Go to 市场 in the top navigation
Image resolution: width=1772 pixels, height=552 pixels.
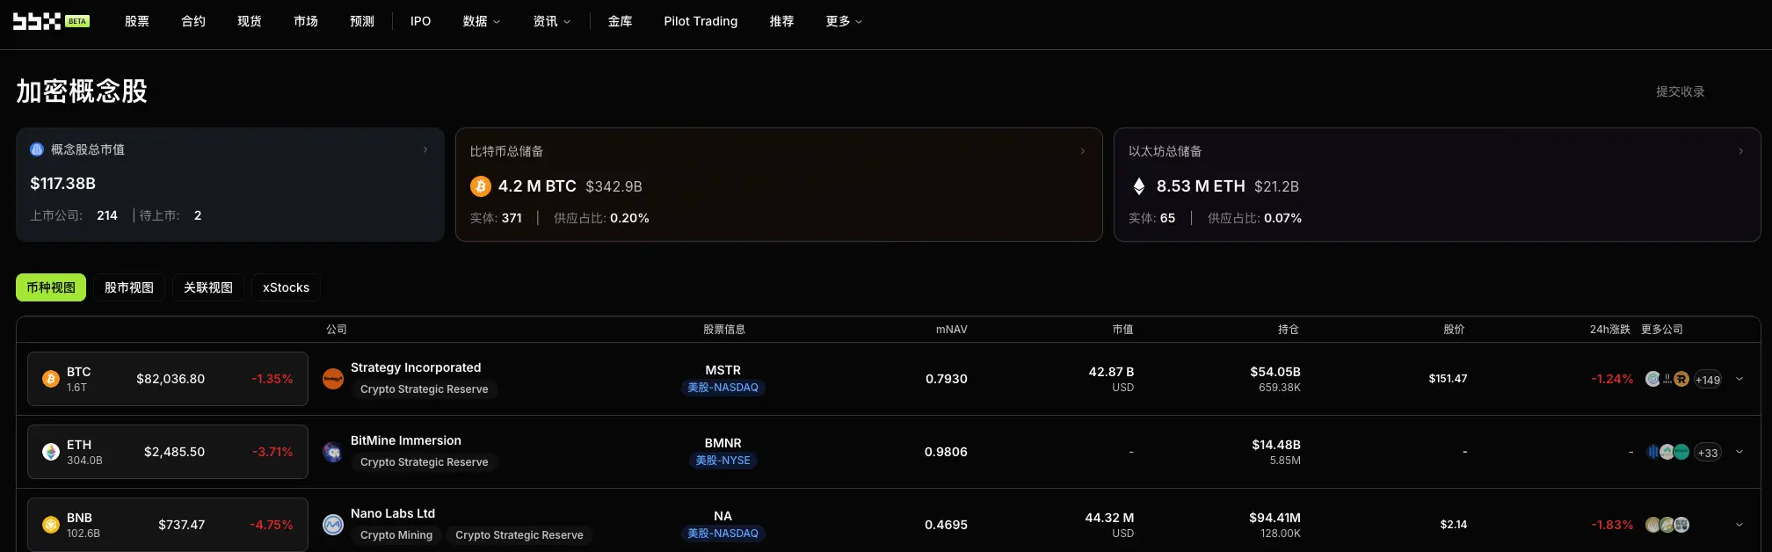[306, 21]
